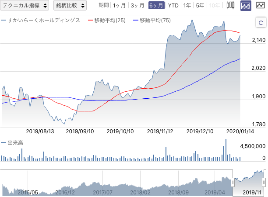Toggle 移動平均(75) legend series
The width and height of the screenshot is (268, 197).
[152, 20]
